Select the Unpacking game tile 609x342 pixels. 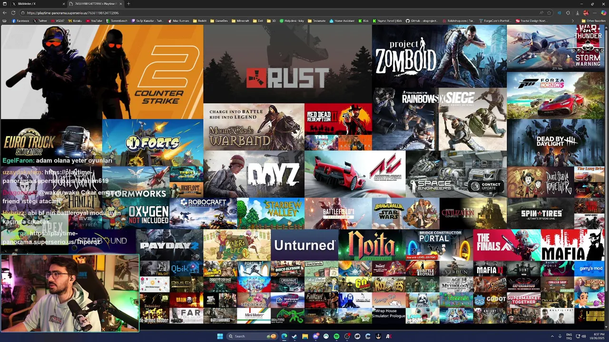(x=254, y=300)
